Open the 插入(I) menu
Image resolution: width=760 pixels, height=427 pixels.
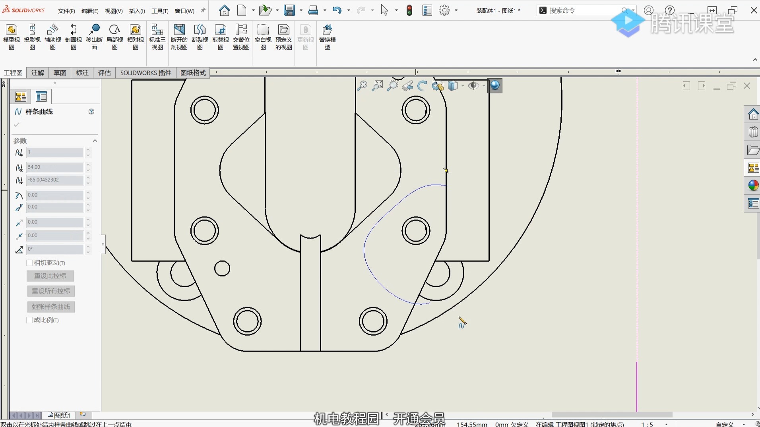pos(137,11)
